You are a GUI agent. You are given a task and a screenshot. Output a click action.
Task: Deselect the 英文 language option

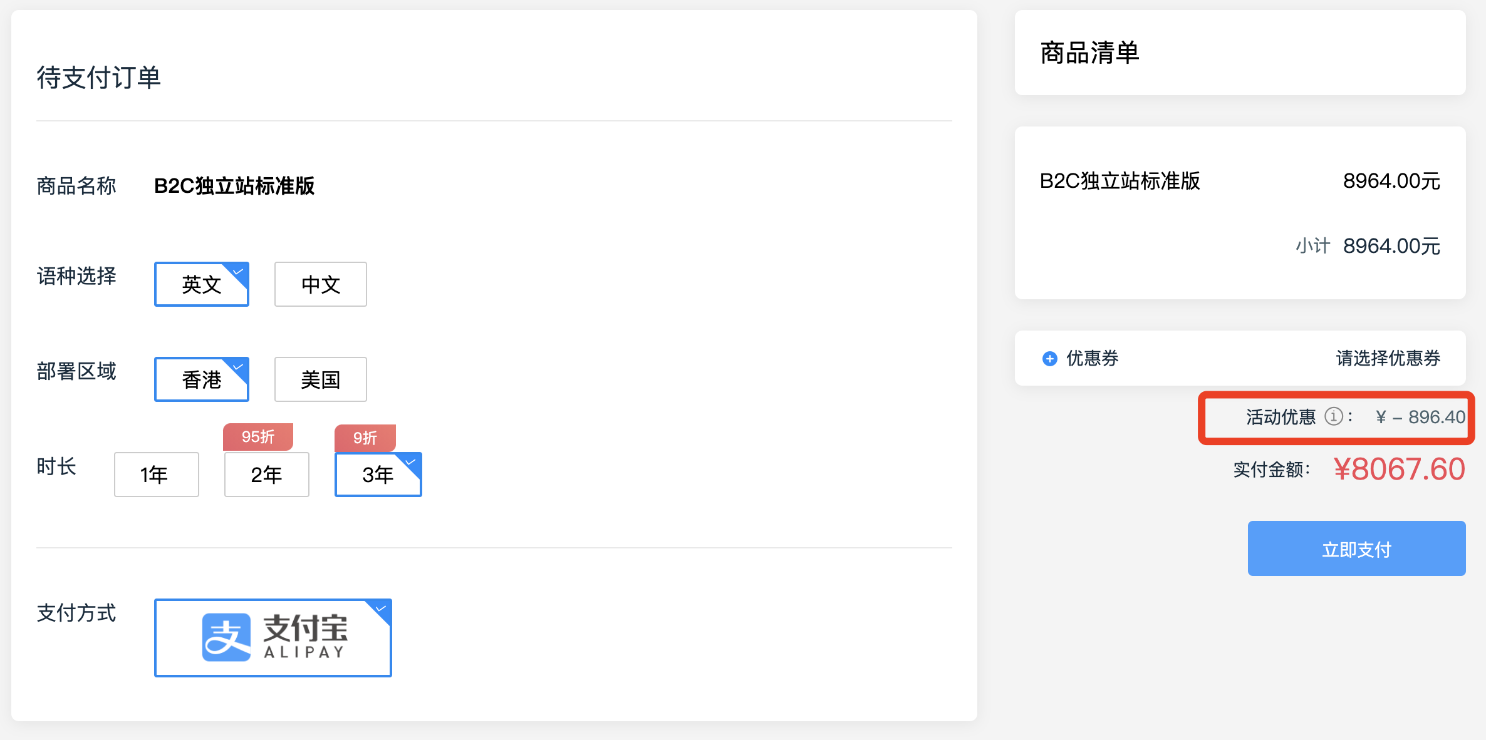pos(201,284)
